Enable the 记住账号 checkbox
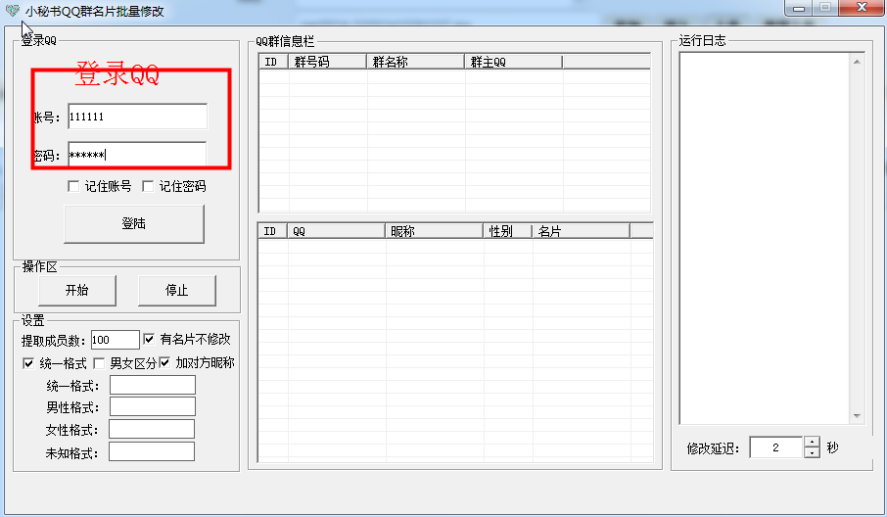This screenshot has height=517, width=887. [73, 186]
